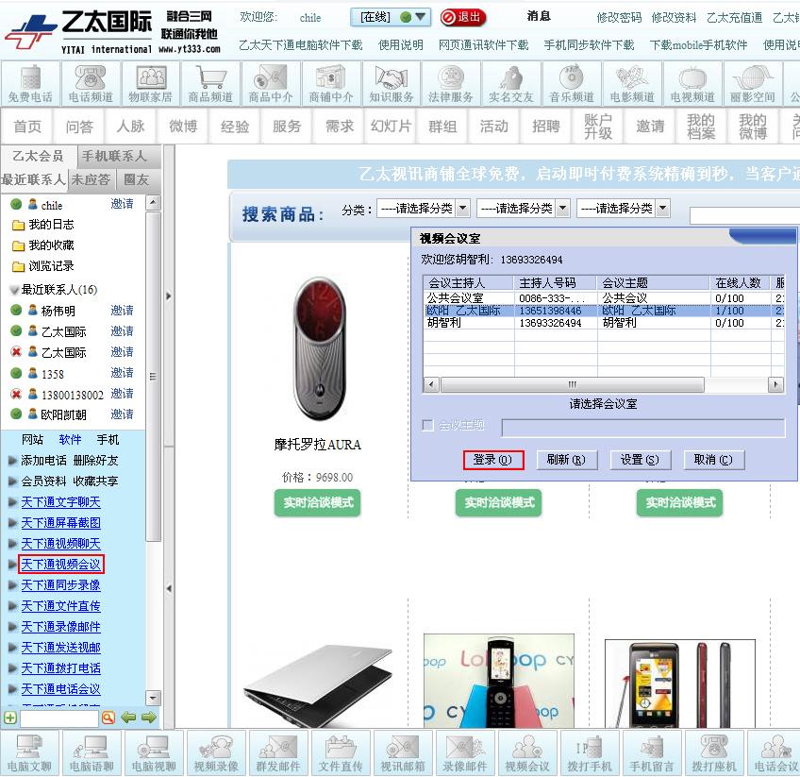Viewport: 800px width, 777px height.
Task: Click the 录像邮件 bottom toolbar icon
Action: (x=465, y=753)
